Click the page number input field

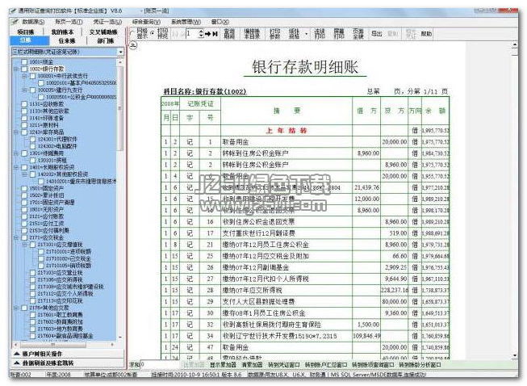(192, 34)
